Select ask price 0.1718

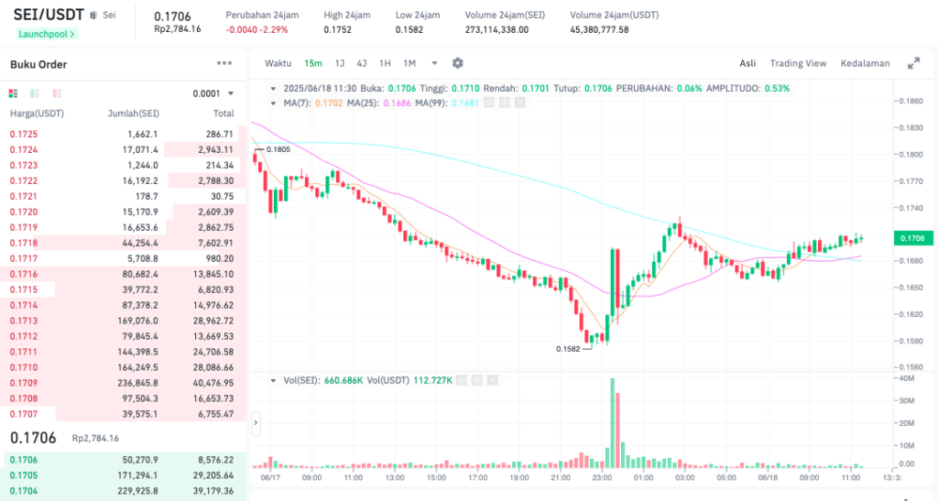[24, 243]
